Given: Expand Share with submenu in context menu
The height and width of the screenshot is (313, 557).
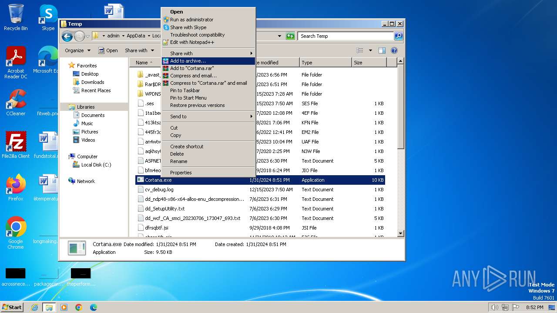Looking at the screenshot, I should tap(208, 53).
